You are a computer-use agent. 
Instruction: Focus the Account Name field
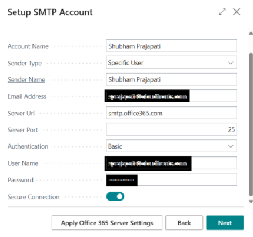click(171, 46)
